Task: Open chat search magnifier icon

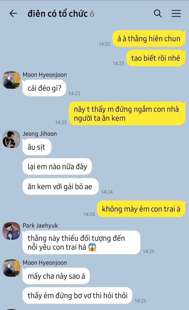Action: (x=158, y=13)
